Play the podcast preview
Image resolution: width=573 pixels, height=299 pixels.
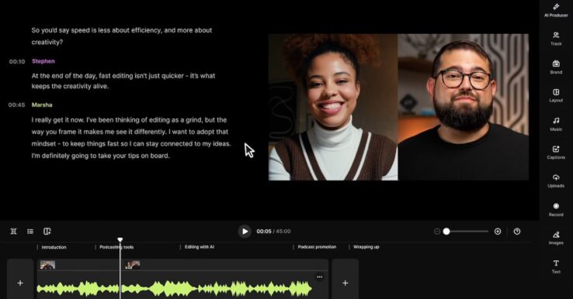(245, 231)
